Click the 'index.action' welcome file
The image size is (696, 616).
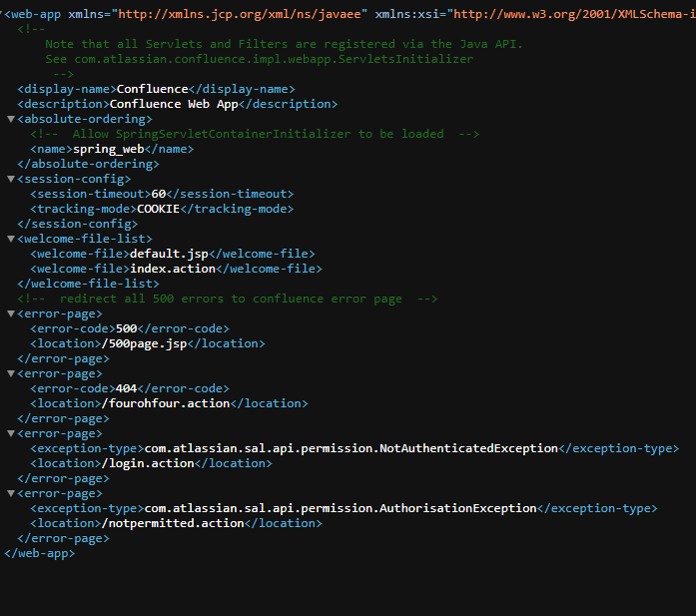click(173, 269)
